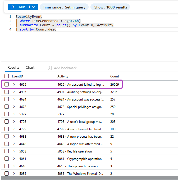This screenshot has height=183, width=178.
Task: Check the box for EventID 5379
Action: (x=7, y=114)
